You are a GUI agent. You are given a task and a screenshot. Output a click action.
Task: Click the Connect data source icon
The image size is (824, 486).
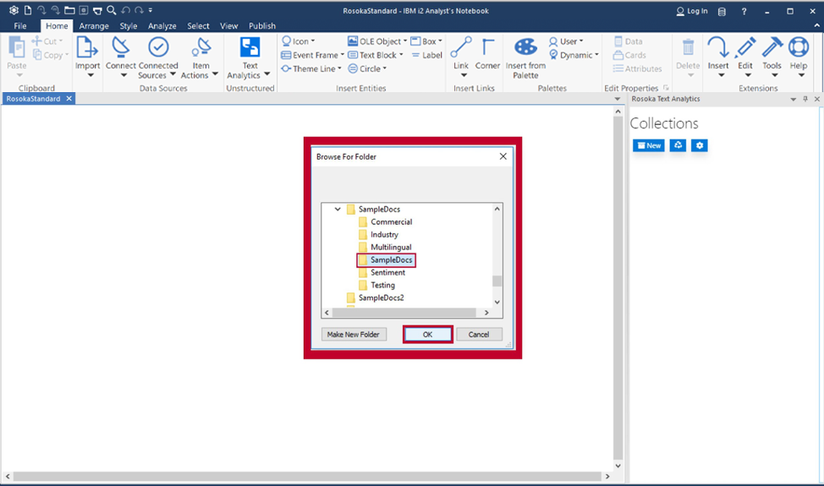121,49
